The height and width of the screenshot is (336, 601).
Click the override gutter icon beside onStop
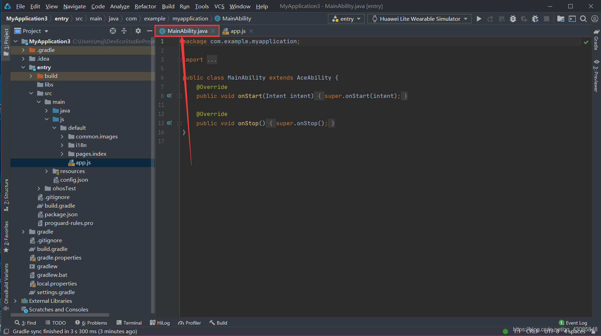click(169, 123)
